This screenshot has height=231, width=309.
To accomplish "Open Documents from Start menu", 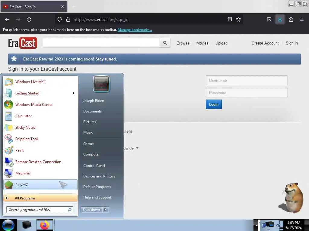I will [x=92, y=111].
